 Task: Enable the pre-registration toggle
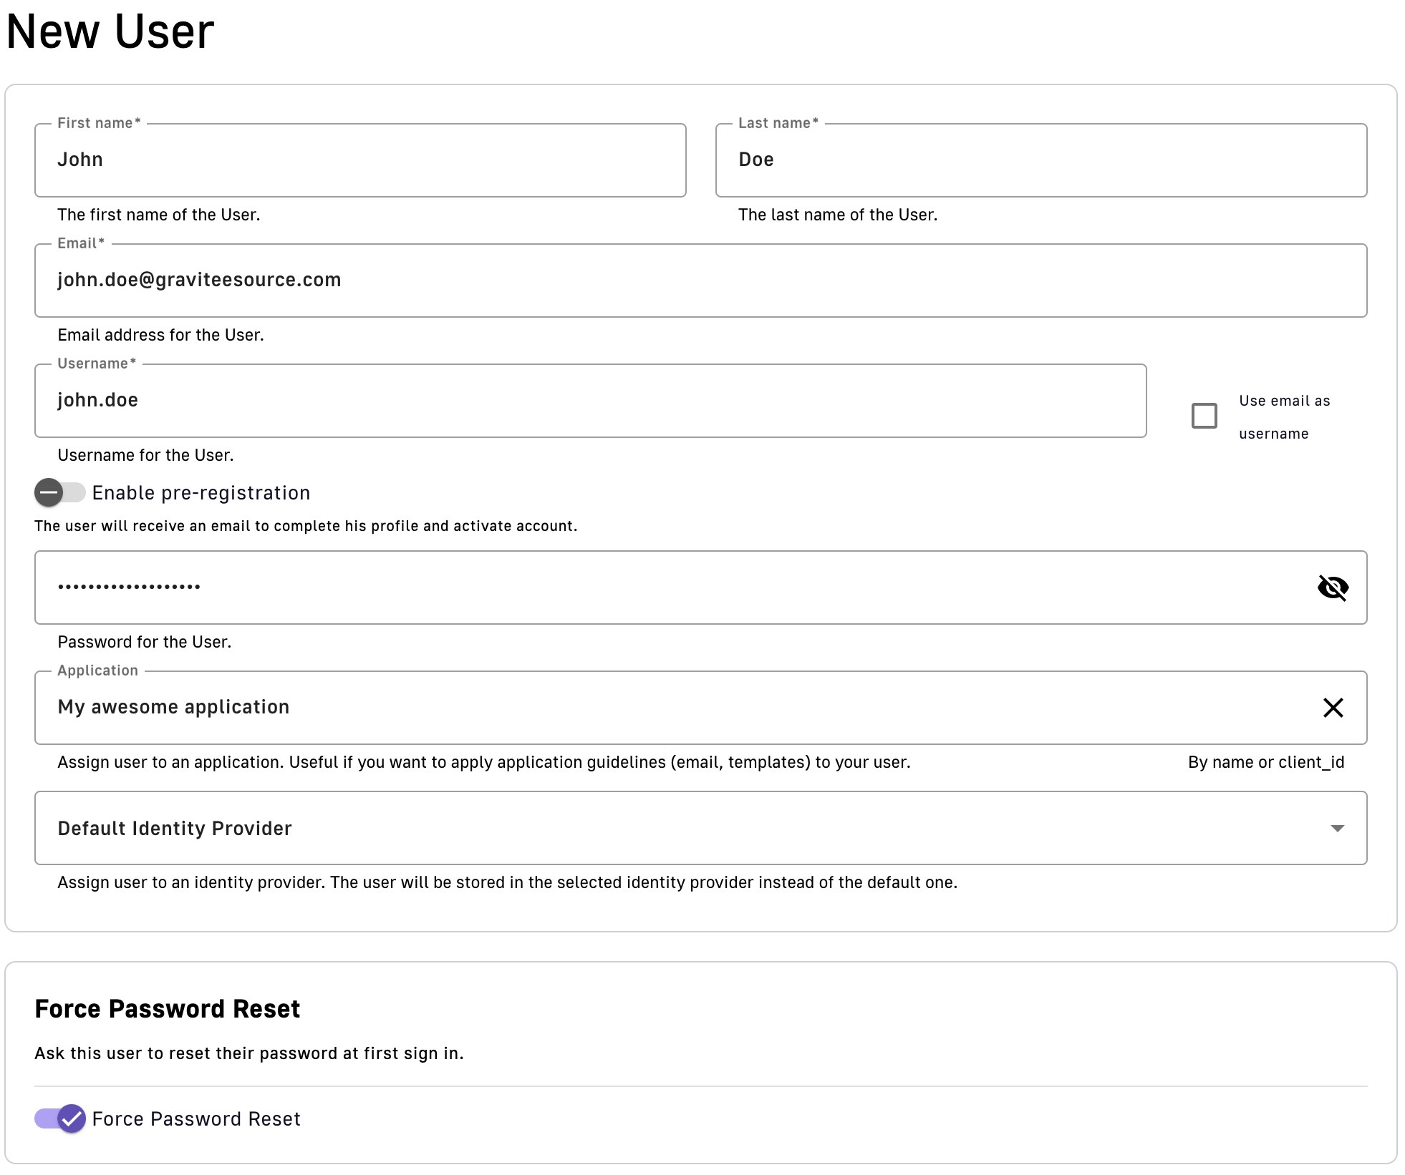[x=60, y=492]
